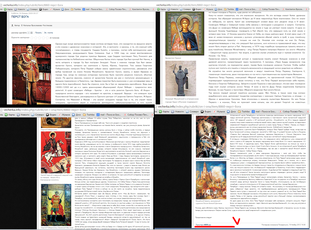311x230 pixels.
Task: Rate the article one star
Action: click(32, 38)
